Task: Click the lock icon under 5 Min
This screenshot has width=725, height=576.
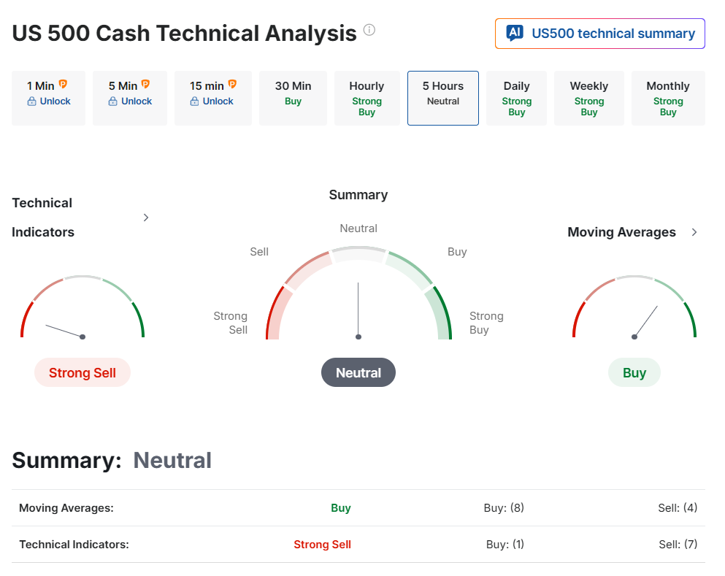Action: 113,101
